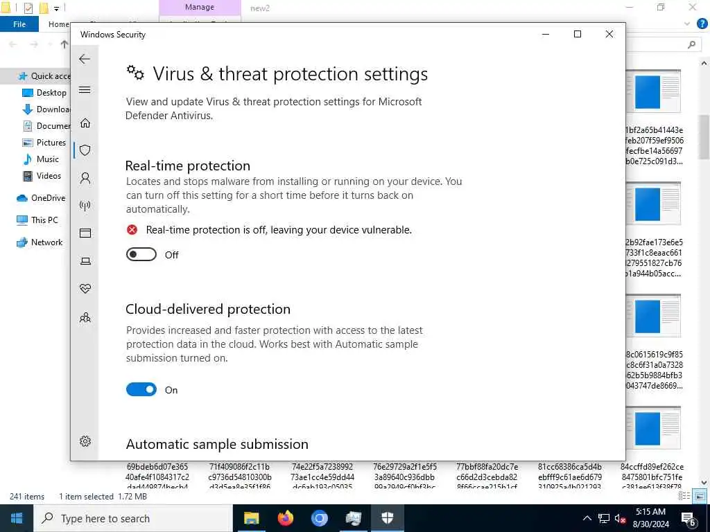Screen dimensions: 710x532
Task: Select file named 69bdeb6d07e365
Action: point(157,477)
